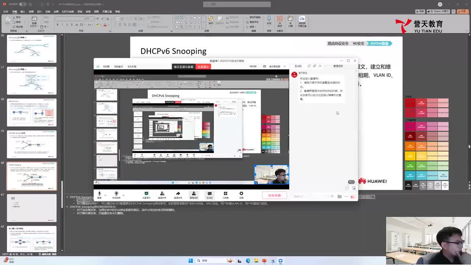This screenshot has width=471, height=265.
Task: Click the comments icon beside the Share button
Action: tap(454, 11)
